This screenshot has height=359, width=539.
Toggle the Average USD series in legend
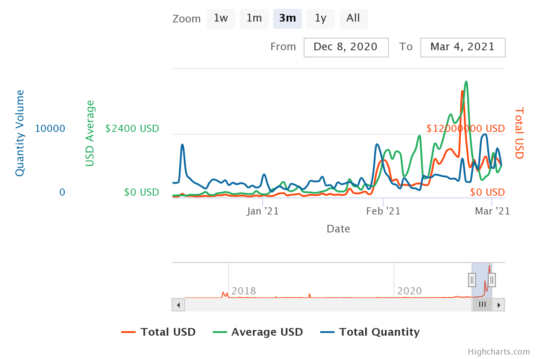coord(258,332)
